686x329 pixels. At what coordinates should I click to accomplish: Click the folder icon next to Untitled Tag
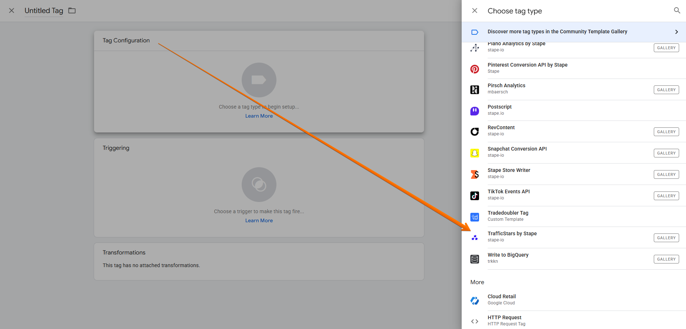pyautogui.click(x=72, y=10)
